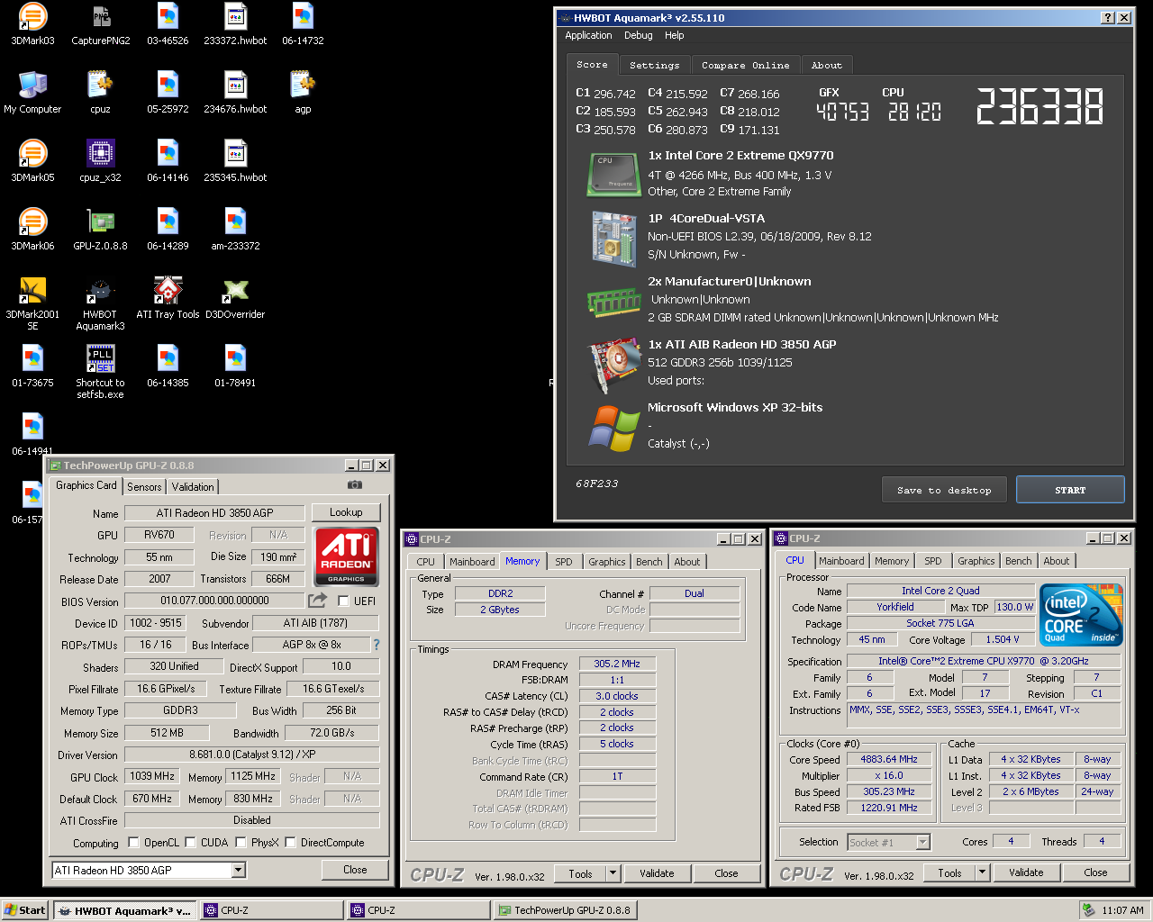Toggle the UEFI checkbox in GPU-Z
This screenshot has width=1153, height=922.
(x=343, y=601)
